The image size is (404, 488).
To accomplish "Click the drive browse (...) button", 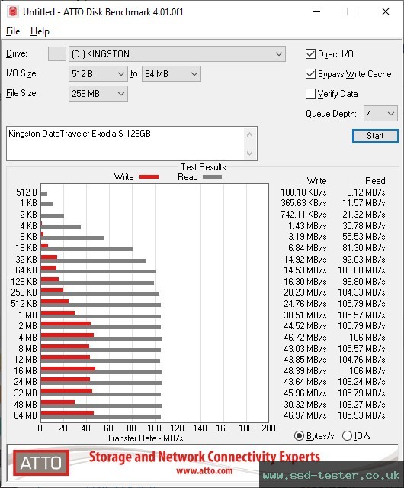I will [x=57, y=54].
